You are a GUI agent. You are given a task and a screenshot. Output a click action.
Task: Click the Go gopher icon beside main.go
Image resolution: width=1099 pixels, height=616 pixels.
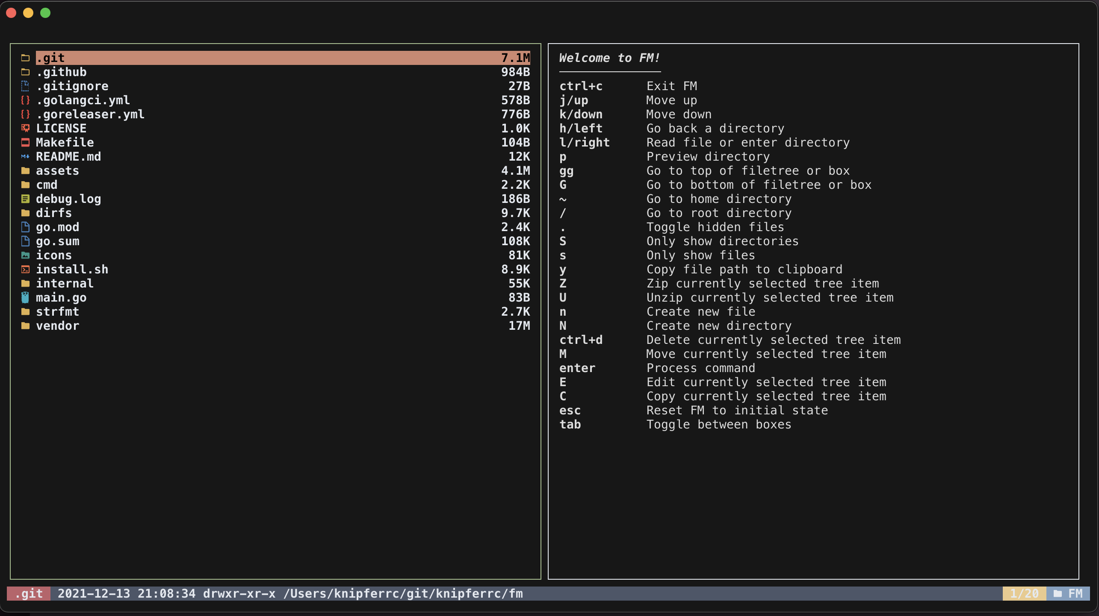point(25,297)
